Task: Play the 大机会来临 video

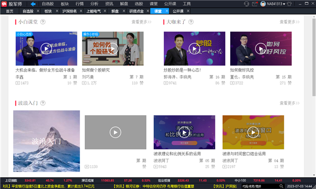Action: (x=46, y=49)
